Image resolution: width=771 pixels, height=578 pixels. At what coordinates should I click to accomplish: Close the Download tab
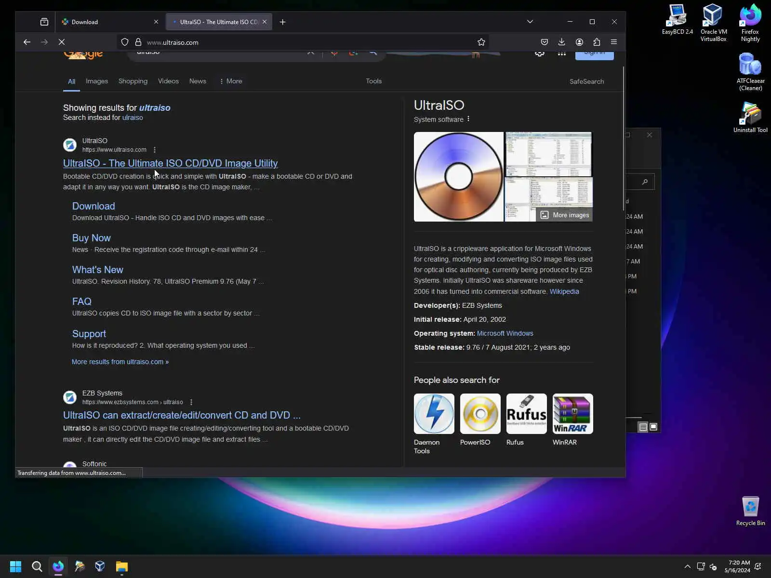pyautogui.click(x=156, y=22)
